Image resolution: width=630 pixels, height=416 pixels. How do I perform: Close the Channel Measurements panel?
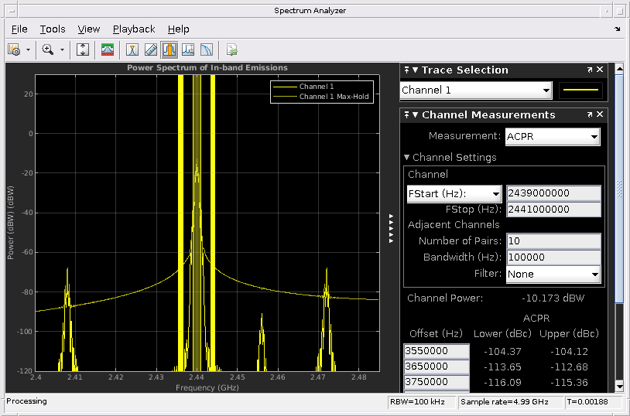[601, 114]
